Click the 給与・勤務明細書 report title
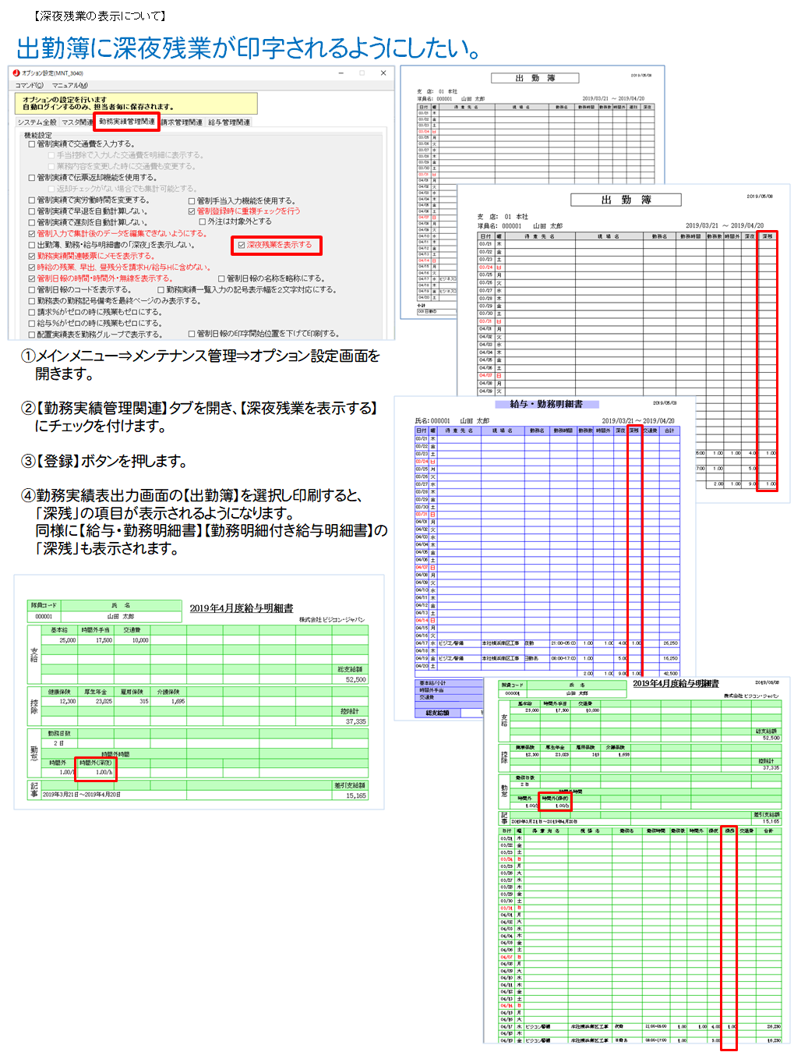Image resolution: width=794 pixels, height=1052 pixels. pyautogui.click(x=546, y=404)
